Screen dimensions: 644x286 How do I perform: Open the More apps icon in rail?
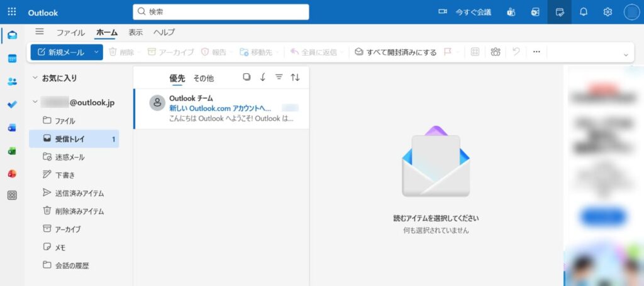[12, 196]
